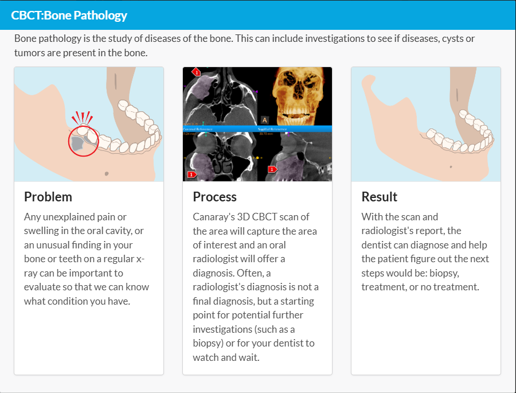Click the Problem card heading
The height and width of the screenshot is (393, 516).
coord(48,197)
